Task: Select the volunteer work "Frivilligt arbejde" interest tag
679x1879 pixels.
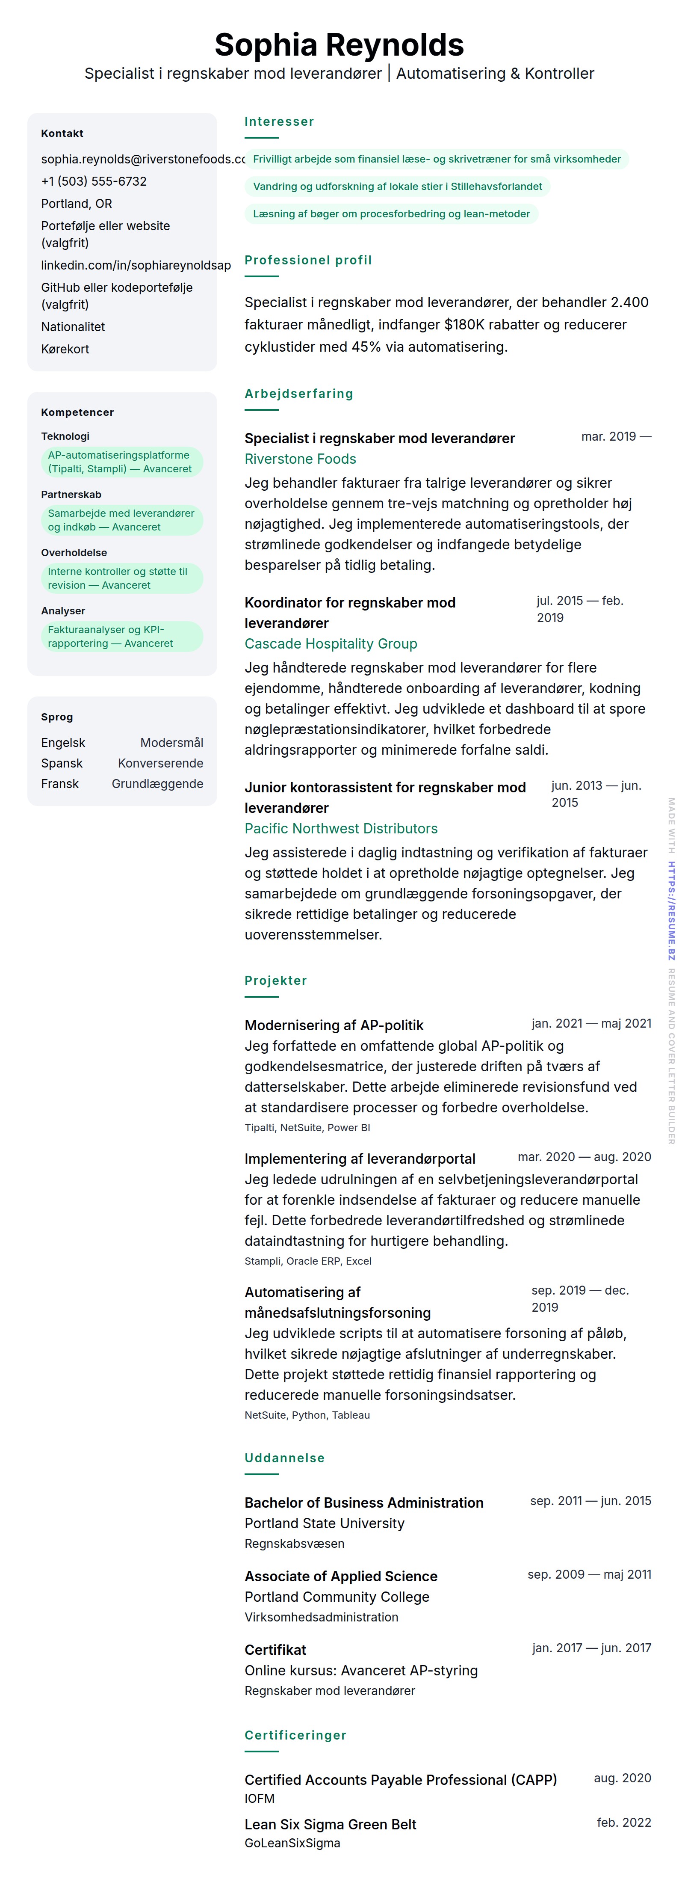Action: point(436,159)
